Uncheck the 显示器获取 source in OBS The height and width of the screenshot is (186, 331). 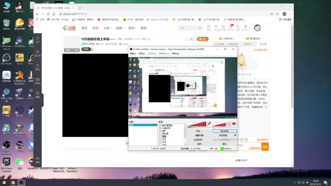[x=161, y=126]
